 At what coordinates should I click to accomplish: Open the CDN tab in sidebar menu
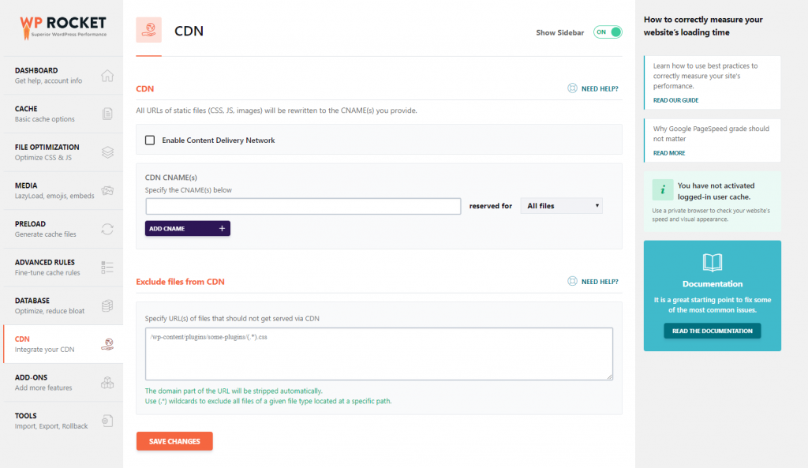pos(63,344)
